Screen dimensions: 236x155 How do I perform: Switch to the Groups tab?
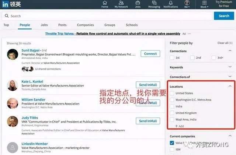[x=110, y=25]
